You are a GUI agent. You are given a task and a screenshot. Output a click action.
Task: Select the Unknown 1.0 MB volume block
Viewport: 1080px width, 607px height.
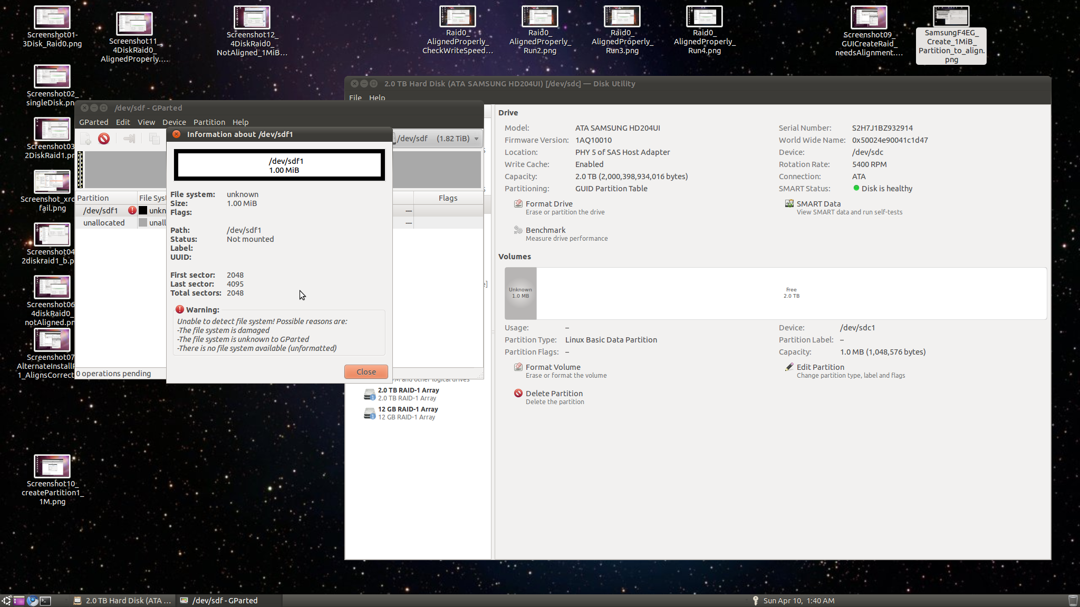pyautogui.click(x=520, y=293)
